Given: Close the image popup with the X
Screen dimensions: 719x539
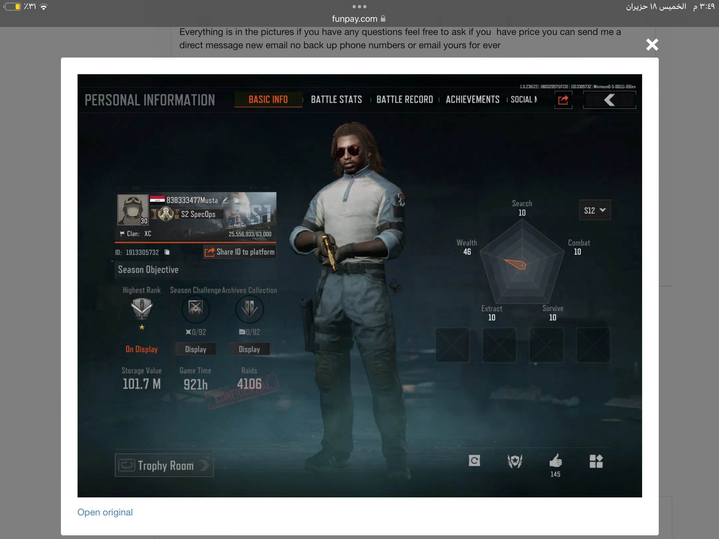Looking at the screenshot, I should pos(652,44).
